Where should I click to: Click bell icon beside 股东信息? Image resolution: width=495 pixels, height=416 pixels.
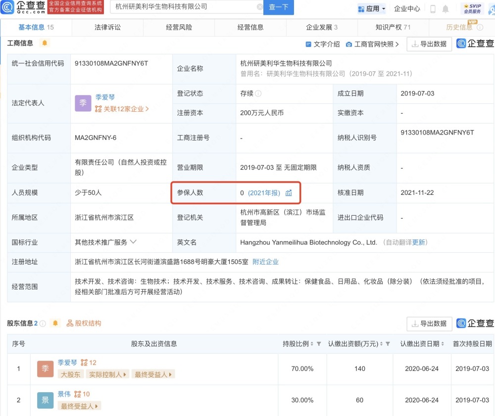click(x=55, y=324)
